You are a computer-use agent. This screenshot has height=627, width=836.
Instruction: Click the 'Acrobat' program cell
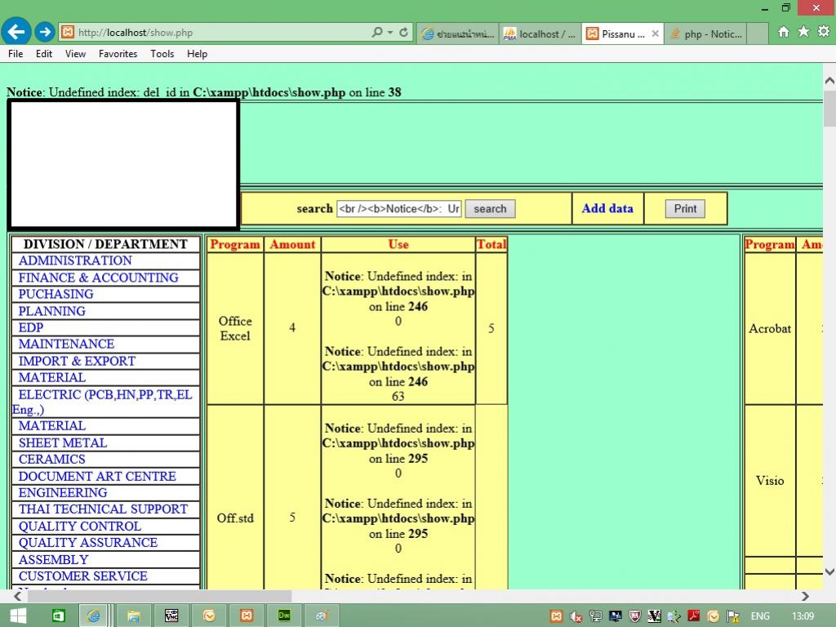pyautogui.click(x=770, y=328)
